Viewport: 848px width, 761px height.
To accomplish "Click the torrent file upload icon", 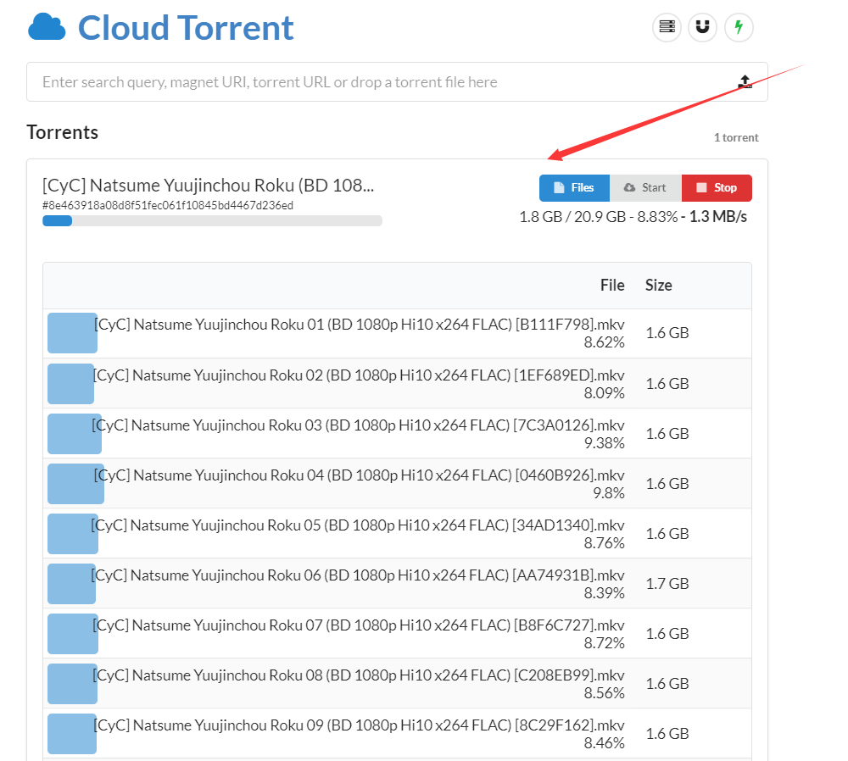I will coord(745,81).
